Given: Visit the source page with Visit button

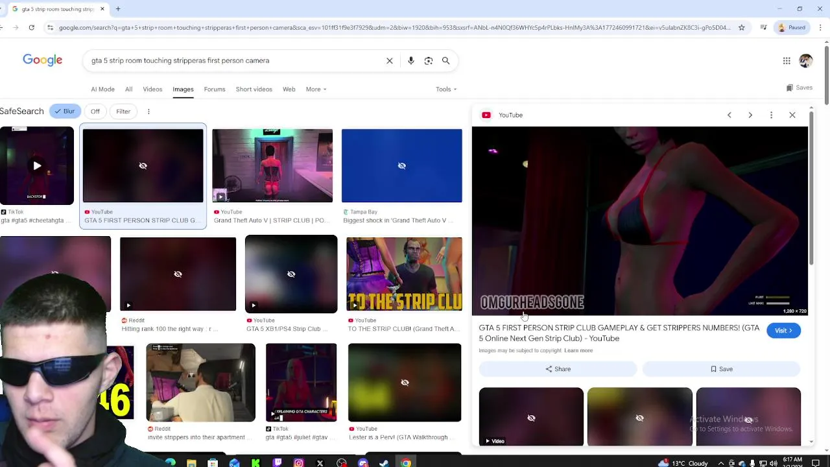Looking at the screenshot, I should 783,331.
